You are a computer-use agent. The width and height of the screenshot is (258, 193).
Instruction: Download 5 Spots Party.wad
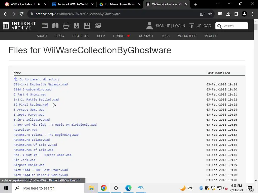click(29, 115)
